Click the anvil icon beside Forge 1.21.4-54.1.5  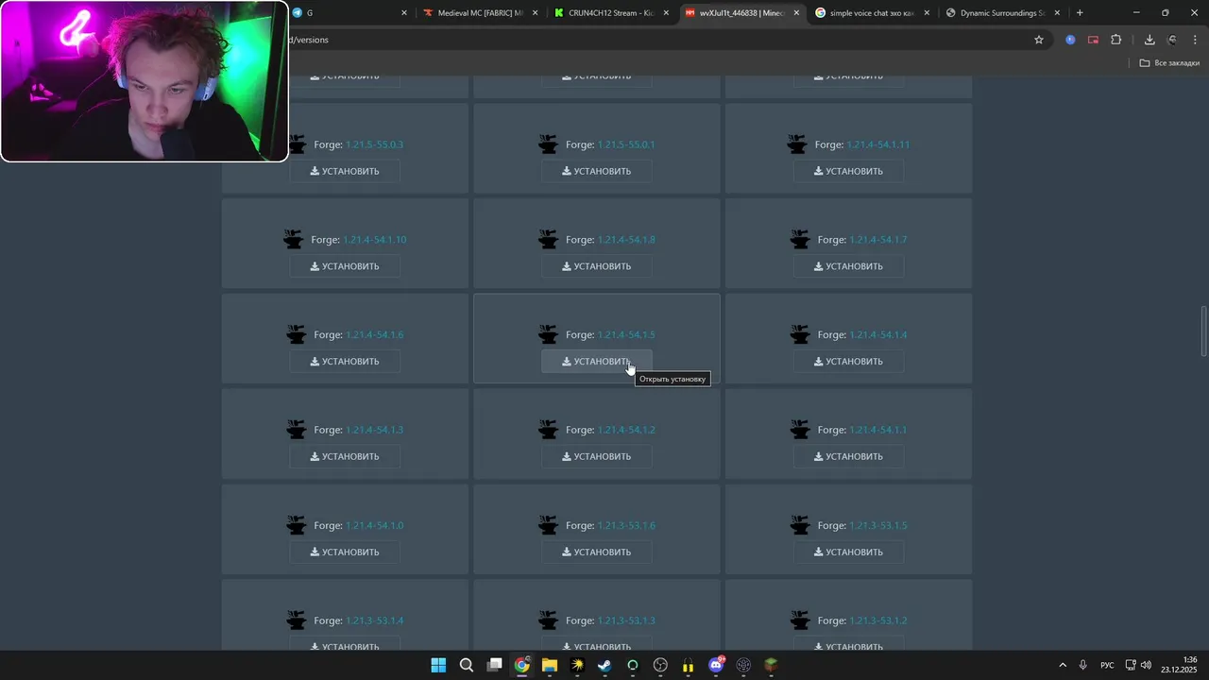(548, 334)
